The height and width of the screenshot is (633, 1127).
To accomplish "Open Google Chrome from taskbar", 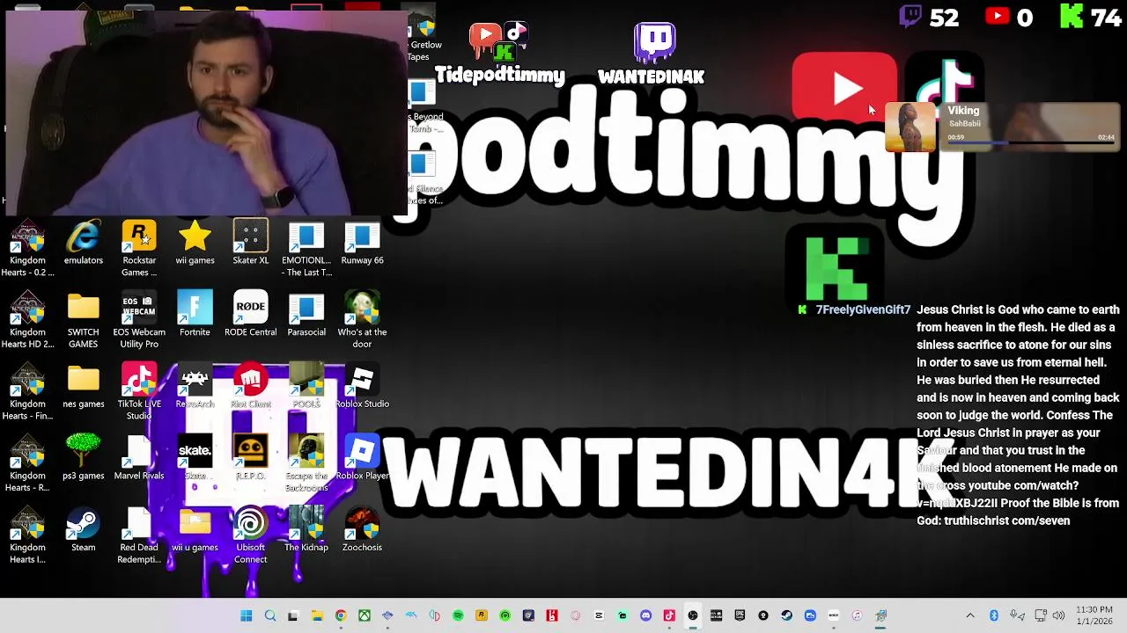I will (x=341, y=615).
